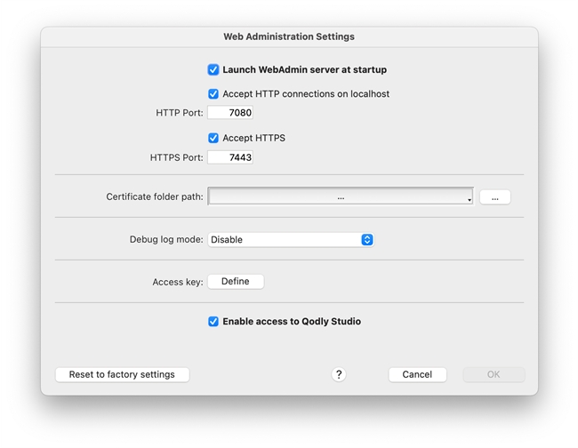Viewport: 578px width, 448px height.
Task: Click the Access key label text
Action: pos(178,282)
